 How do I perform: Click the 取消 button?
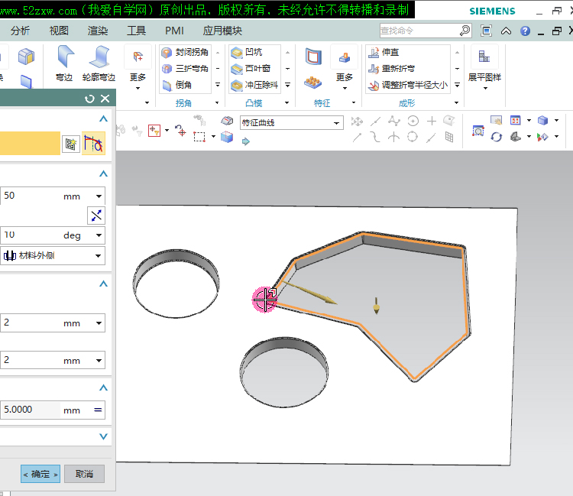tap(84, 474)
